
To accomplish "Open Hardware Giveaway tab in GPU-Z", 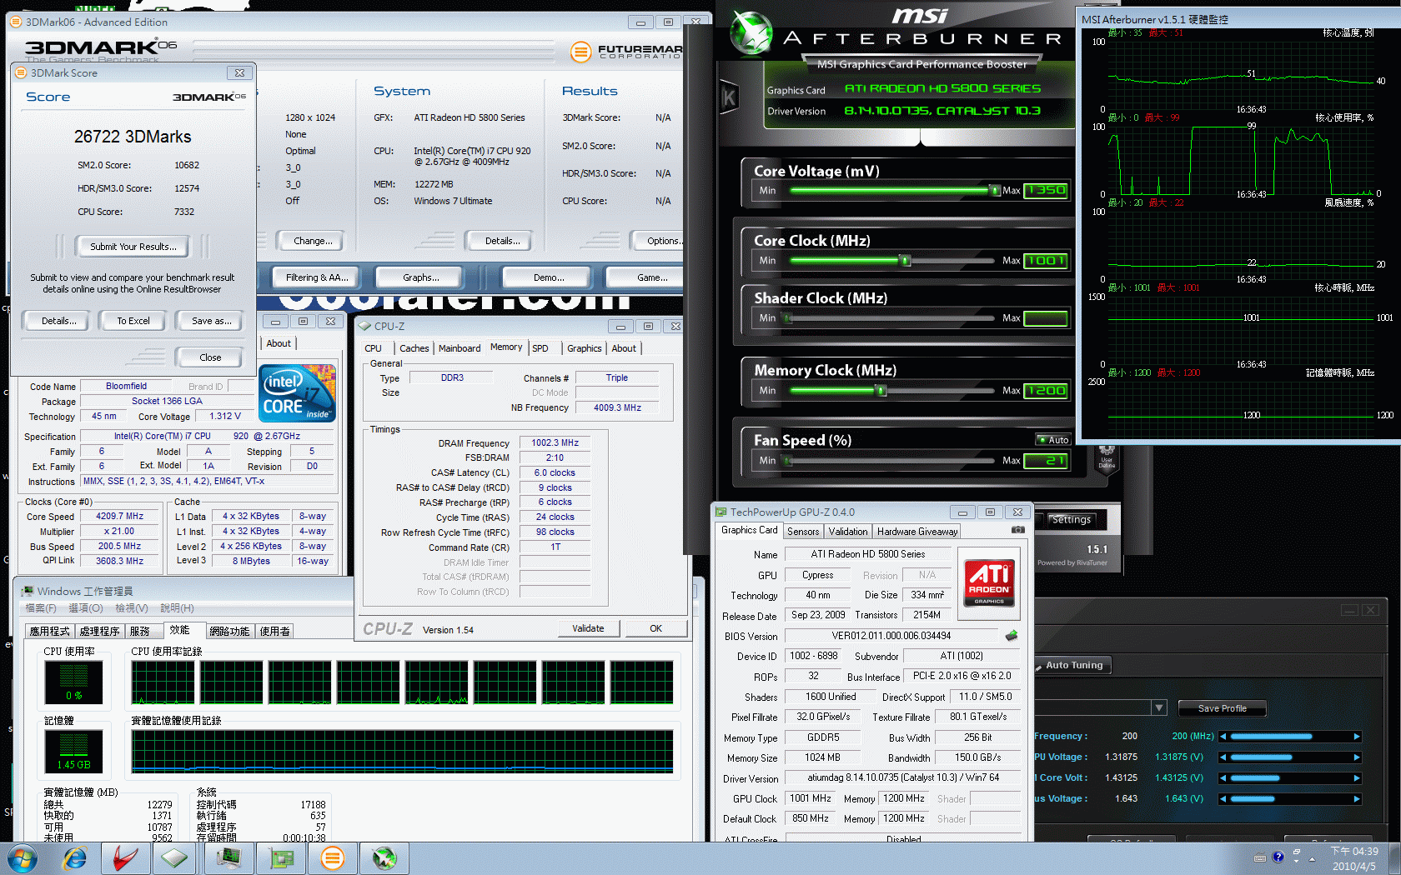I will [917, 532].
